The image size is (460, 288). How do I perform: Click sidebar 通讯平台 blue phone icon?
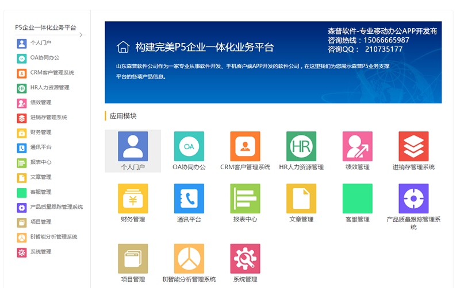(22, 148)
